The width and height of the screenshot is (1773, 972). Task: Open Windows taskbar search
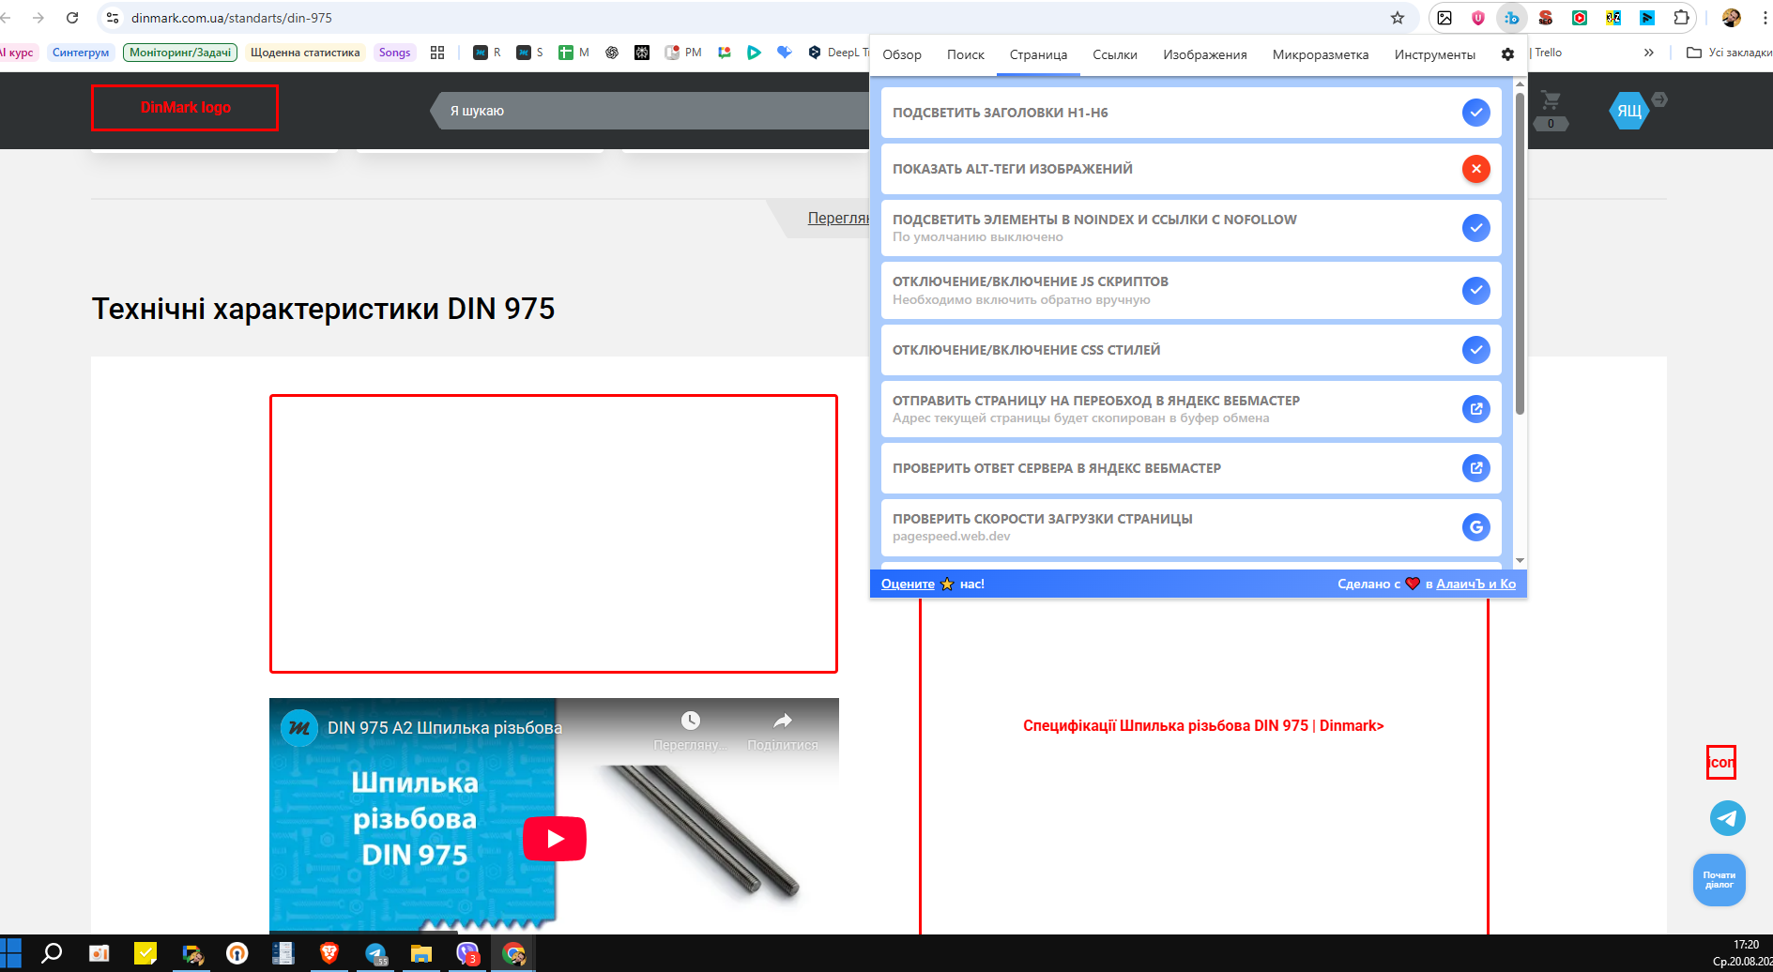(52, 953)
